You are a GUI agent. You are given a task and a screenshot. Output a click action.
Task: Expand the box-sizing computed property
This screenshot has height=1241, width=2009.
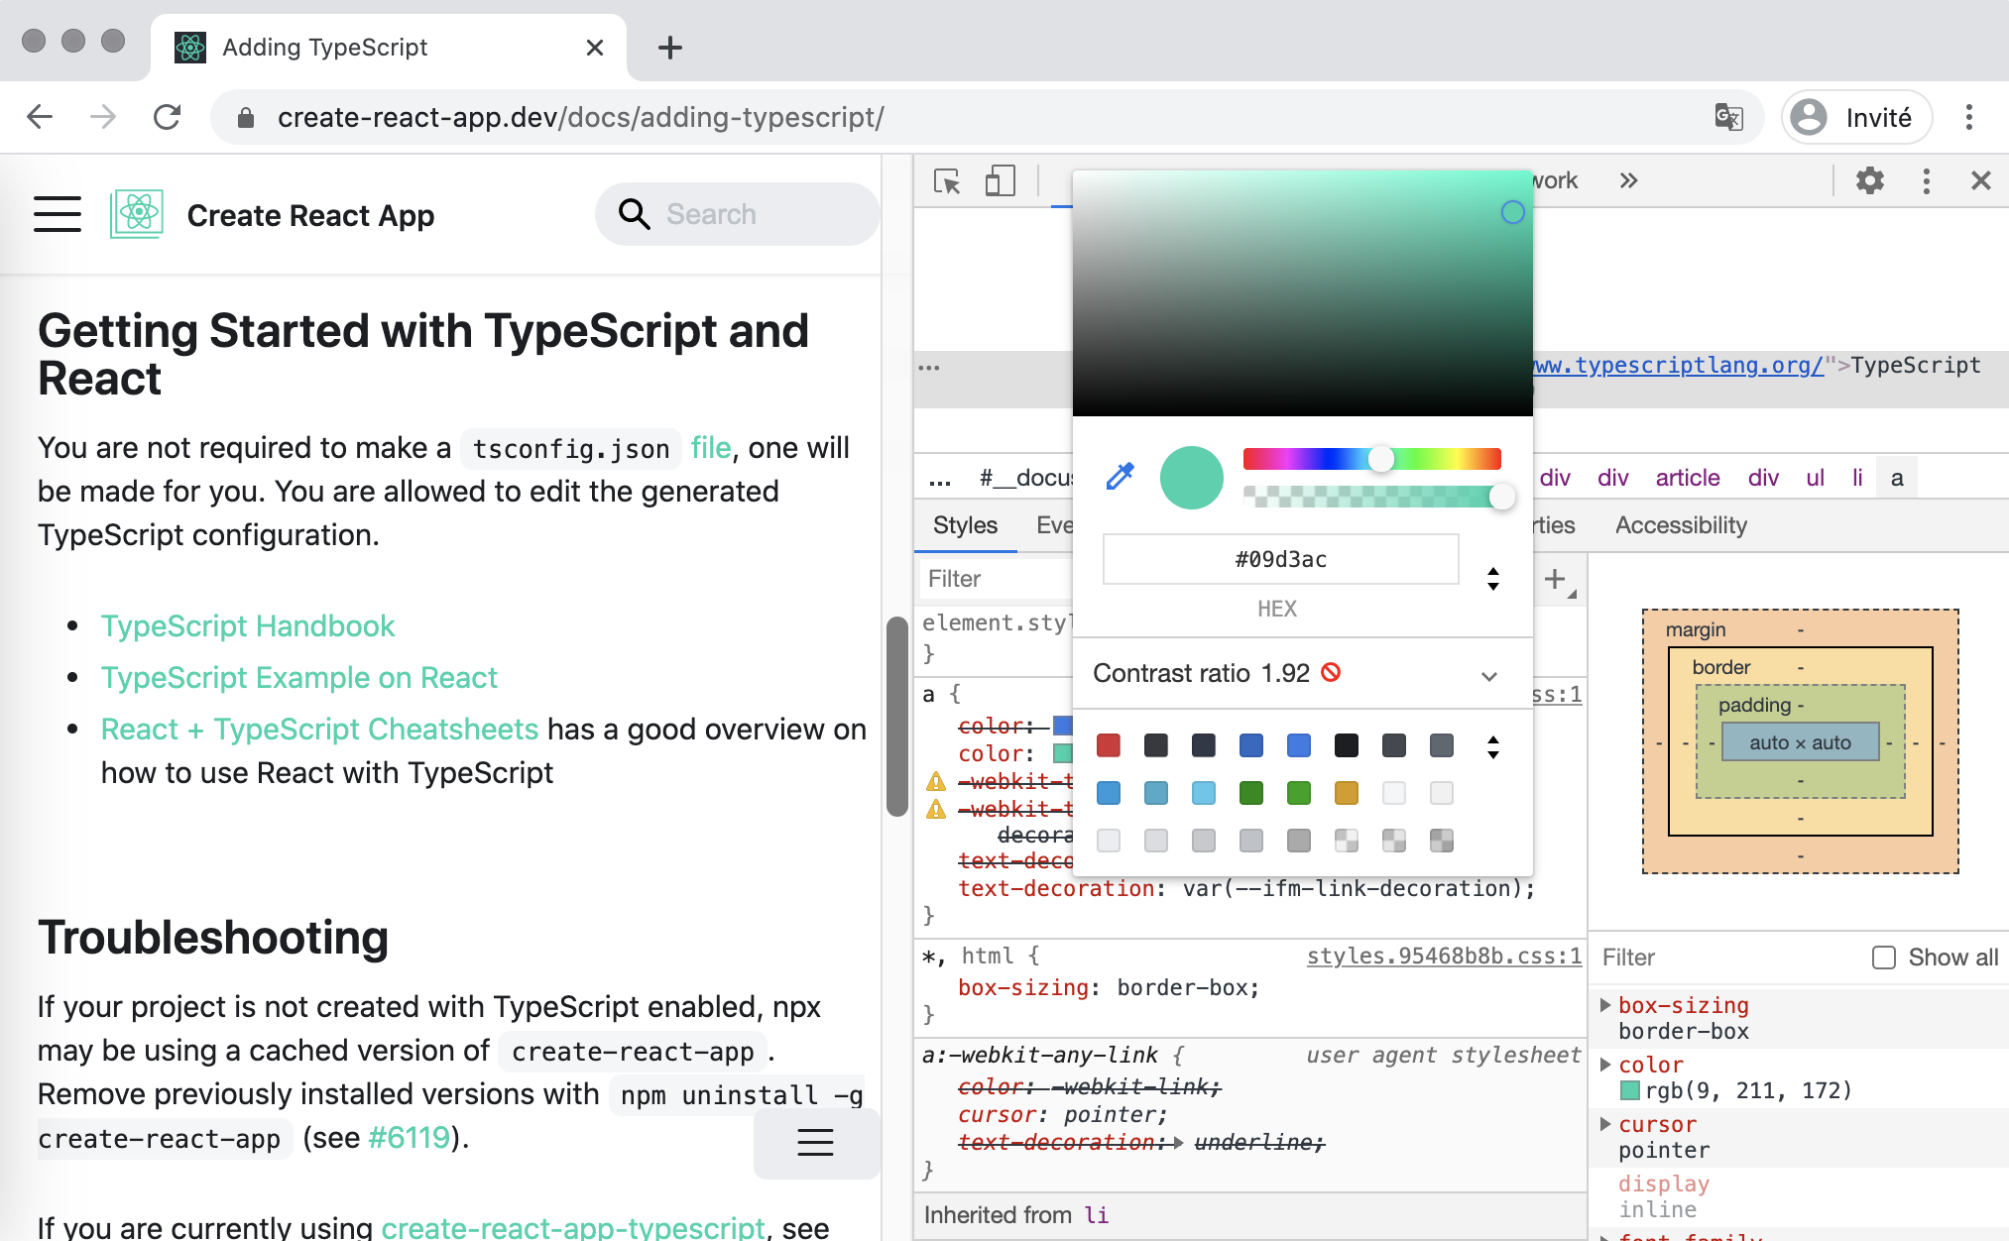coord(1604,1005)
